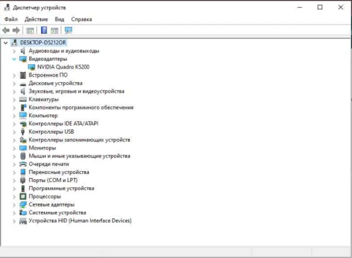352x258 pixels.
Task: Expand the Мониторы category
Action: click(14, 148)
